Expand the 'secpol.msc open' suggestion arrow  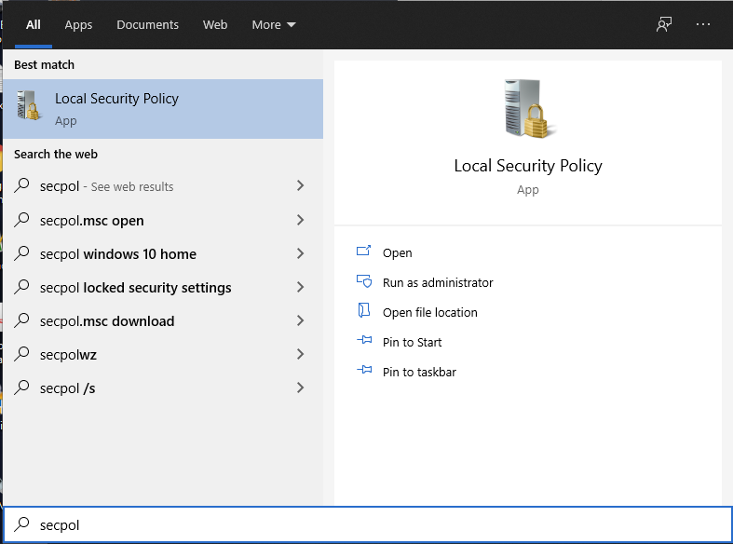[300, 221]
